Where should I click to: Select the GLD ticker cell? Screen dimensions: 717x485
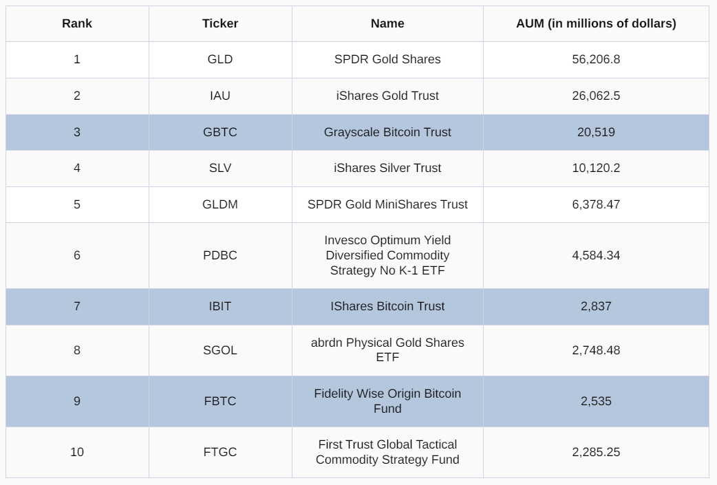pyautogui.click(x=220, y=59)
